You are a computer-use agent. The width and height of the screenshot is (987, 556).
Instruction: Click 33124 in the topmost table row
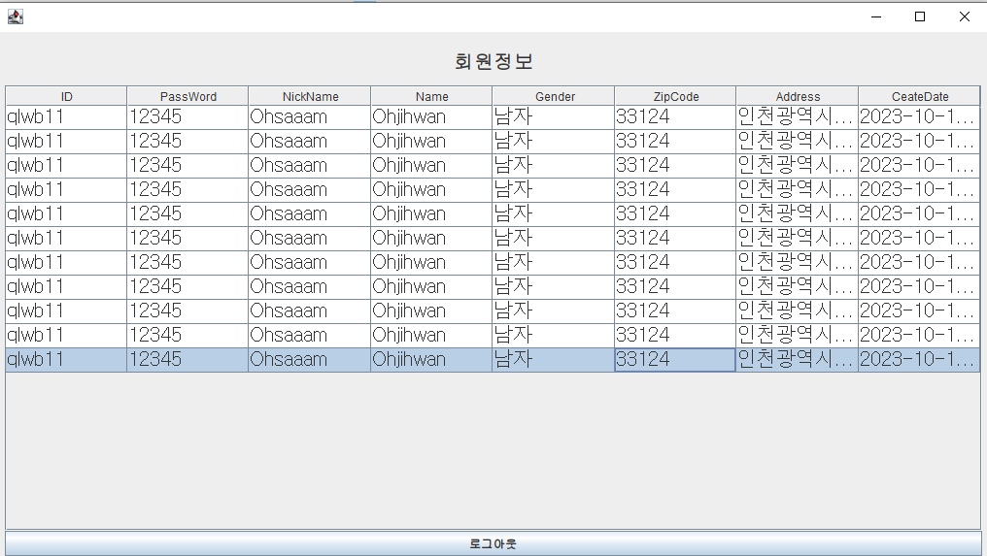pos(675,117)
